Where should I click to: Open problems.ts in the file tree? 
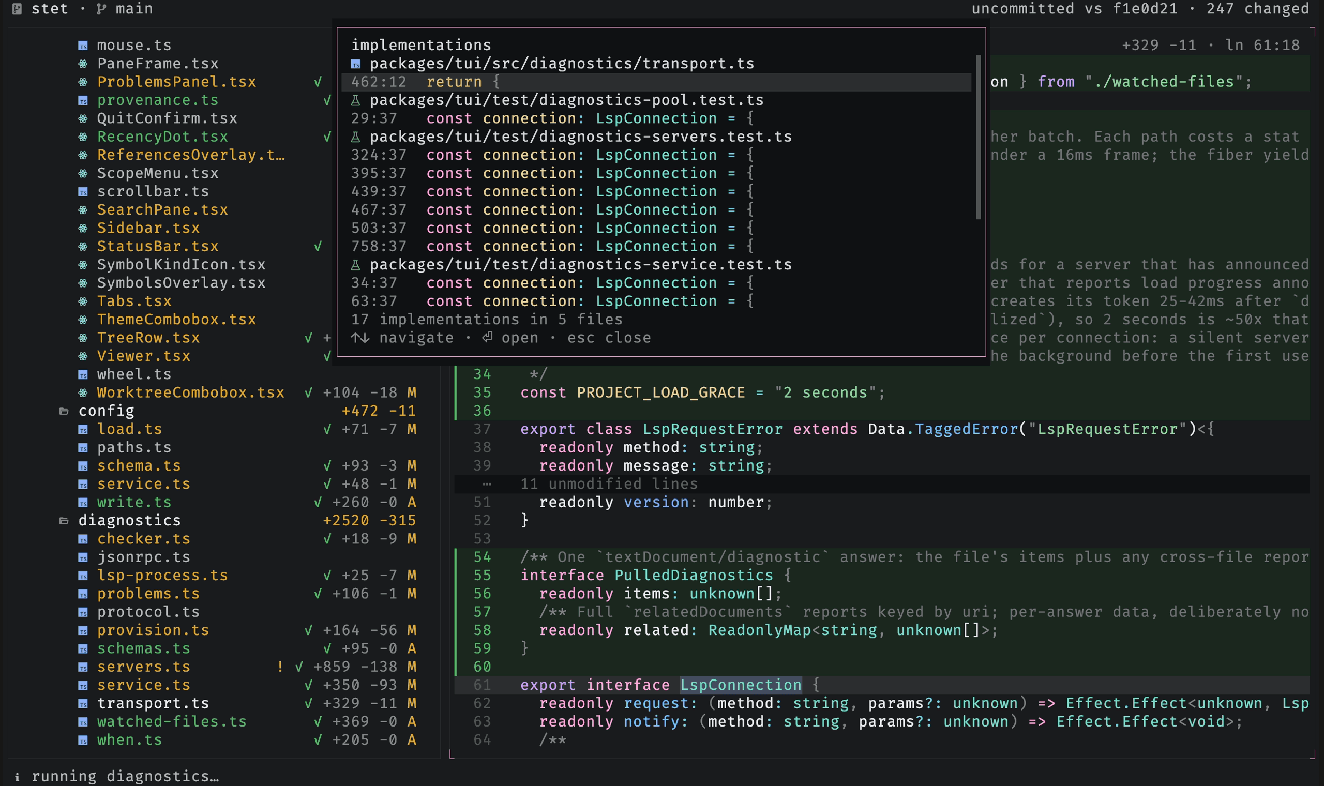(x=148, y=594)
